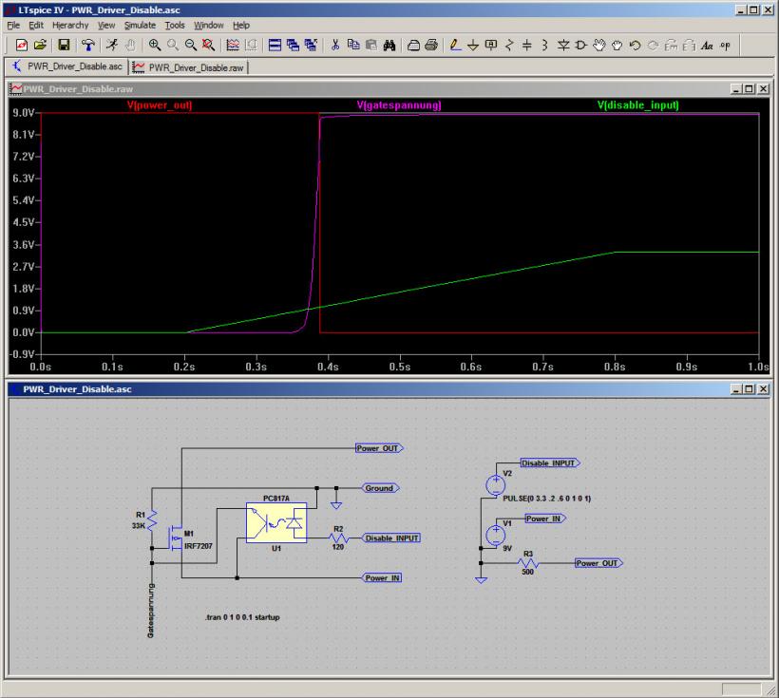
Task: Click the Zoom to Fit icon
Action: [x=207, y=45]
